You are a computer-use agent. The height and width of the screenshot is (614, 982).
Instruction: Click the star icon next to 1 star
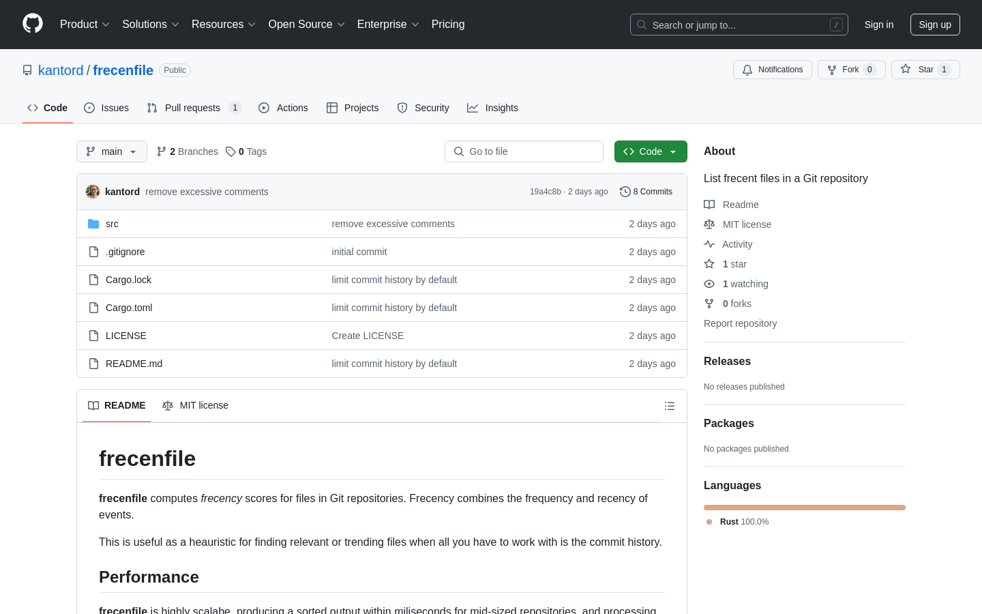coord(709,264)
